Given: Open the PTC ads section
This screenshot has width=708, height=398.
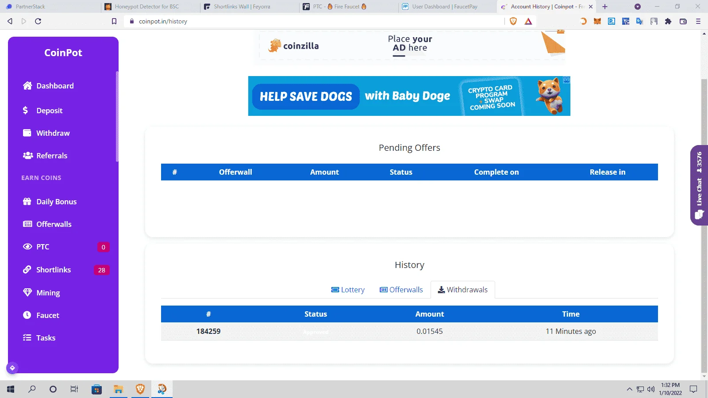Looking at the screenshot, I should click(x=36, y=247).
